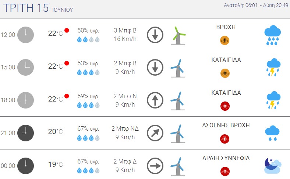Click the red mosquito icon at 21:00

(x=225, y=139)
